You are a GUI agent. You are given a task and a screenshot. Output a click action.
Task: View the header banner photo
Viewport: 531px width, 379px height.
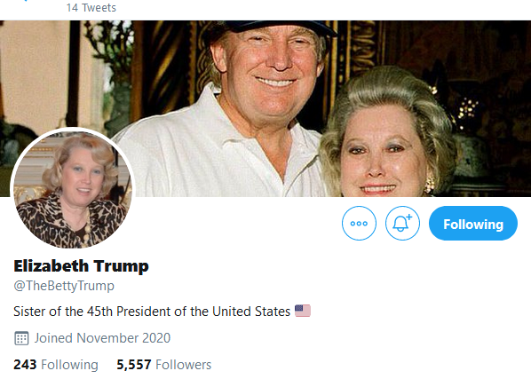point(265,108)
